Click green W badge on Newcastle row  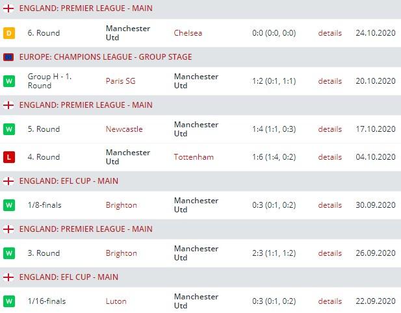tap(9, 129)
